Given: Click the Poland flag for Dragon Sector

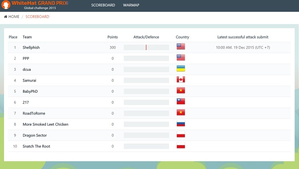Looking at the screenshot, I should point(181,134).
